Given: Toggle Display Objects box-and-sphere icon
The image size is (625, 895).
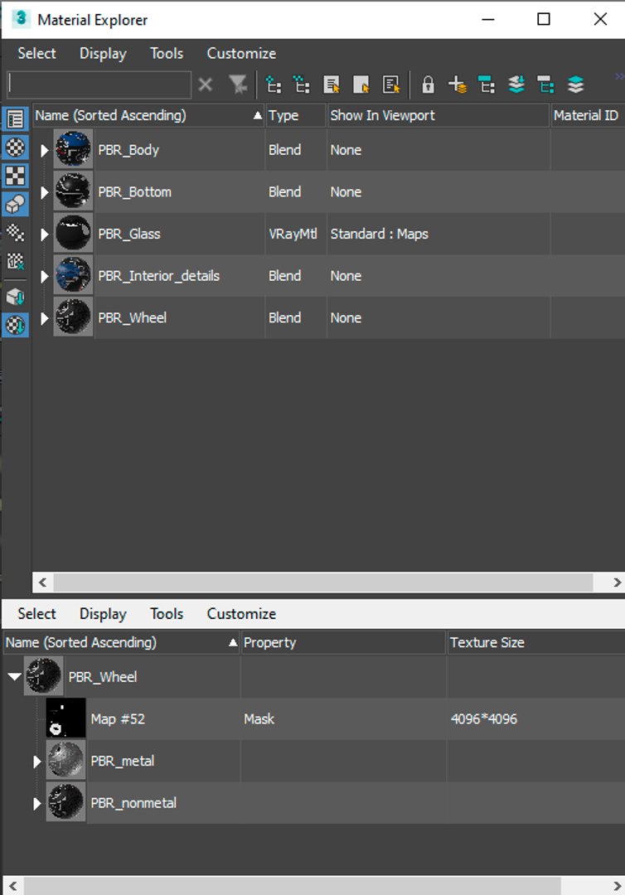Looking at the screenshot, I should point(16,204).
